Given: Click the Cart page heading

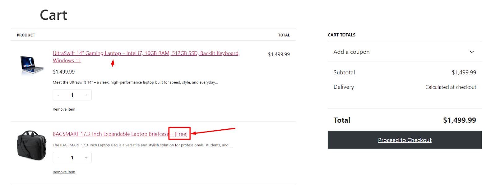Looking at the screenshot, I should [x=54, y=15].
